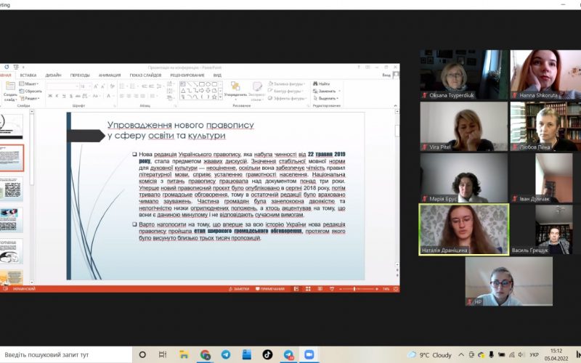Screen dimensions: 581x363
Task: Open Telegram from the taskbar
Action: point(226,354)
